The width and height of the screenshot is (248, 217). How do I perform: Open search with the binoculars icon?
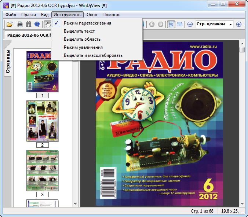pyautogui.click(x=29, y=24)
